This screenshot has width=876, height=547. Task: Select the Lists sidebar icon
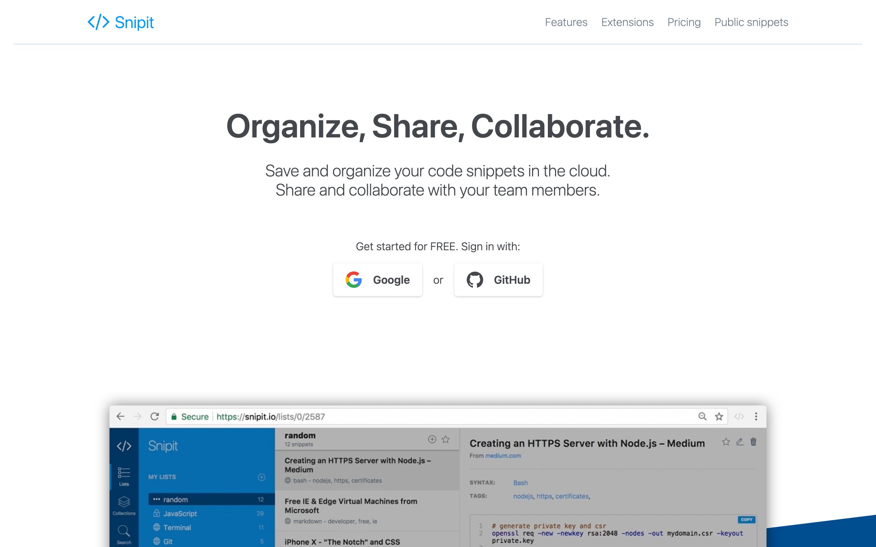coord(124,477)
